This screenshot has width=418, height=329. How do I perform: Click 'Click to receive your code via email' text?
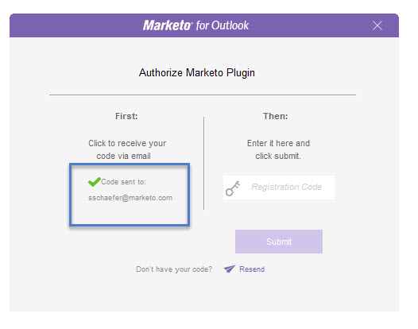[x=127, y=149]
